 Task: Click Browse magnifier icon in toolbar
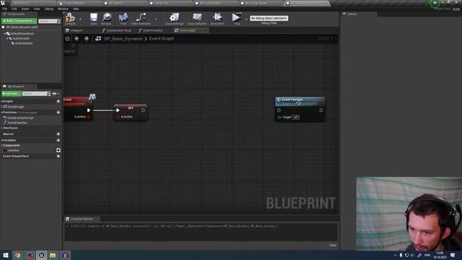(x=106, y=18)
